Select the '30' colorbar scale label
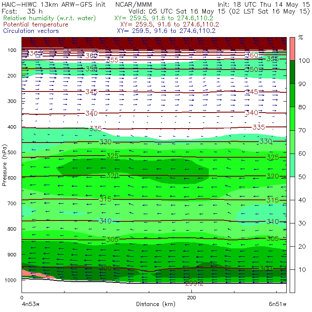 tap(302, 223)
